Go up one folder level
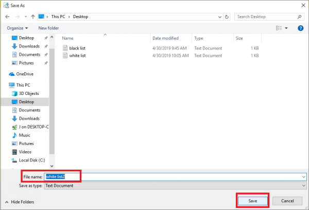The image size is (309, 210). [33, 17]
